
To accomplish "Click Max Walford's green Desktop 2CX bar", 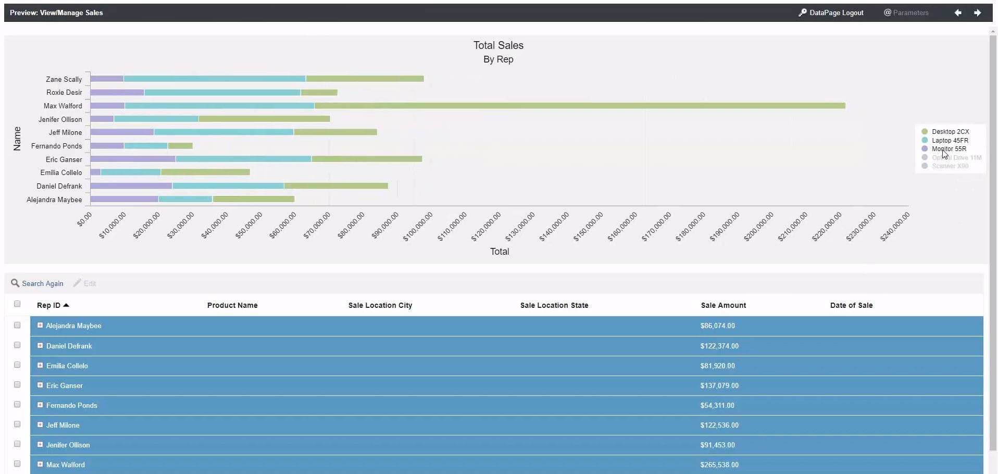I will [579, 106].
